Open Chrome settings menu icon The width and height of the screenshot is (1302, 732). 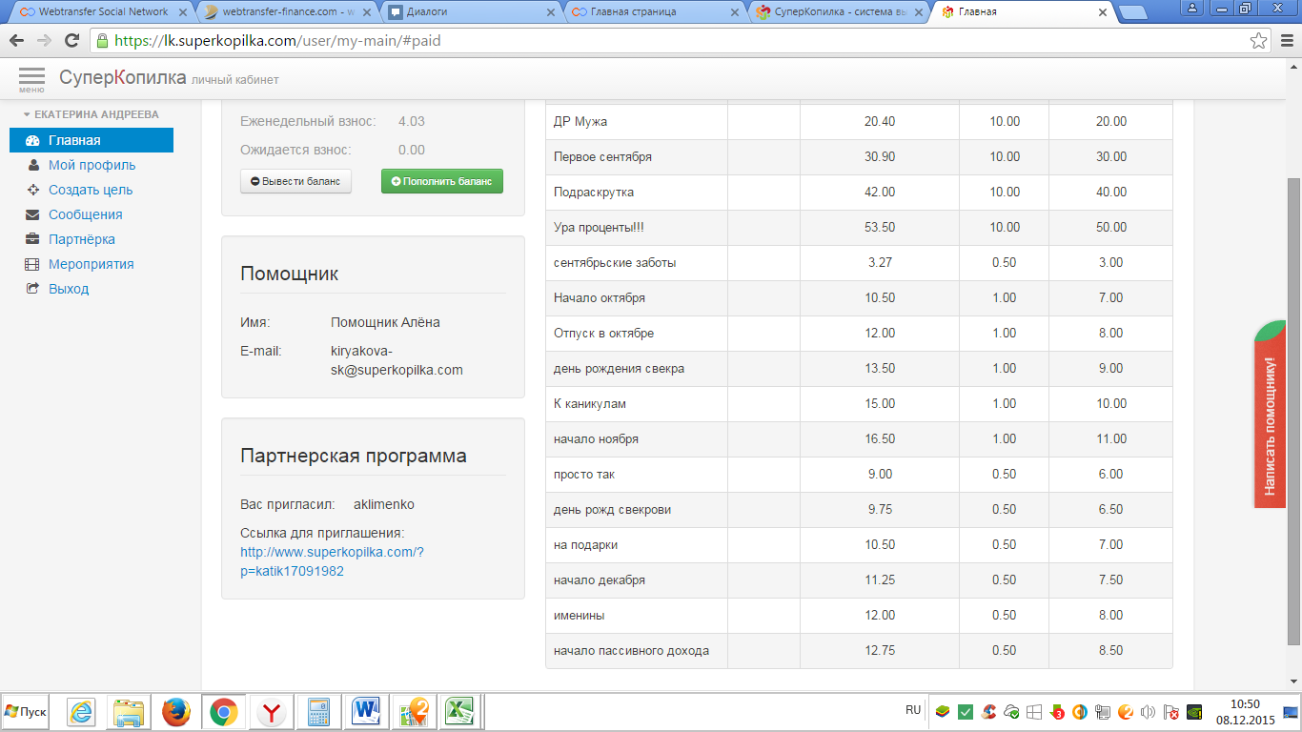tap(1285, 41)
